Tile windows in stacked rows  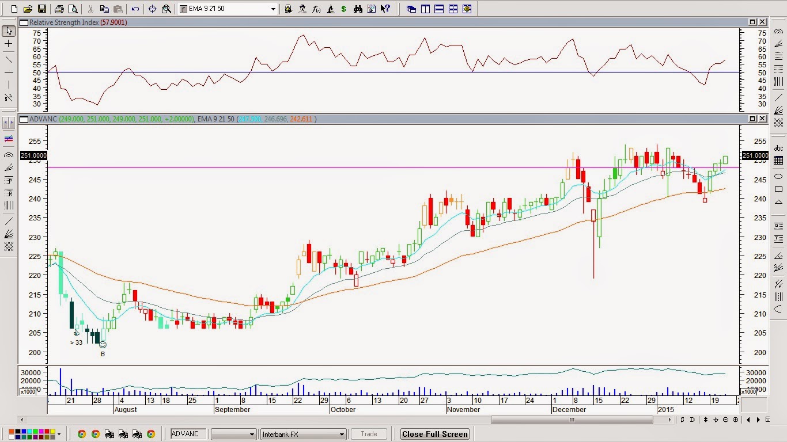click(439, 9)
